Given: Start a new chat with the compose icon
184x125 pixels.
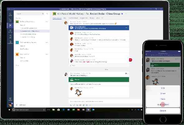Looking at the screenshot, I should [47, 14].
